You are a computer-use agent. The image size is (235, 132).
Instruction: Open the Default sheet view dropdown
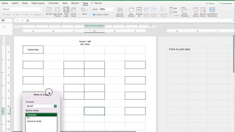click(22, 9)
